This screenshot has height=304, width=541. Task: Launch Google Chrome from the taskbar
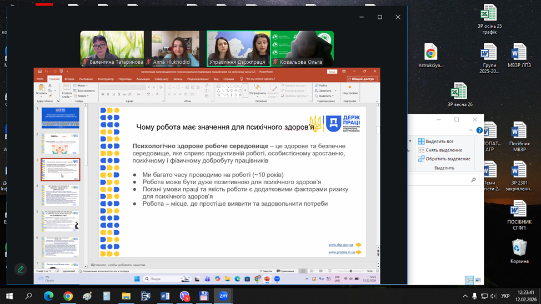[x=68, y=296]
